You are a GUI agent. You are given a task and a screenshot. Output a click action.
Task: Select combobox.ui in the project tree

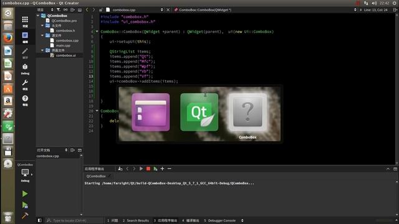pyautogui.click(x=66, y=55)
